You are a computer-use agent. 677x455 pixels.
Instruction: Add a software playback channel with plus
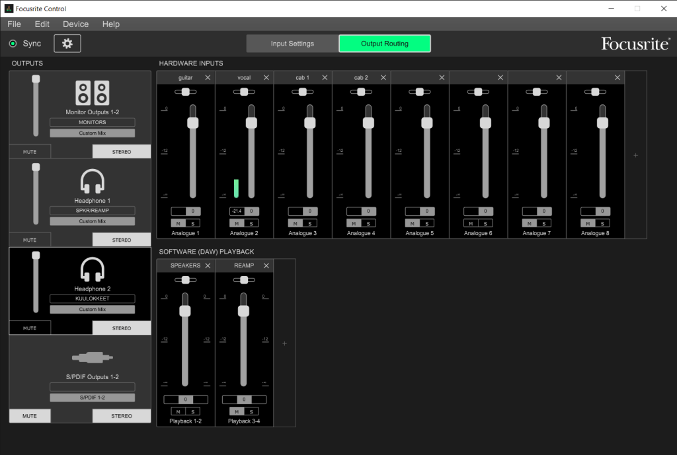[x=285, y=343]
